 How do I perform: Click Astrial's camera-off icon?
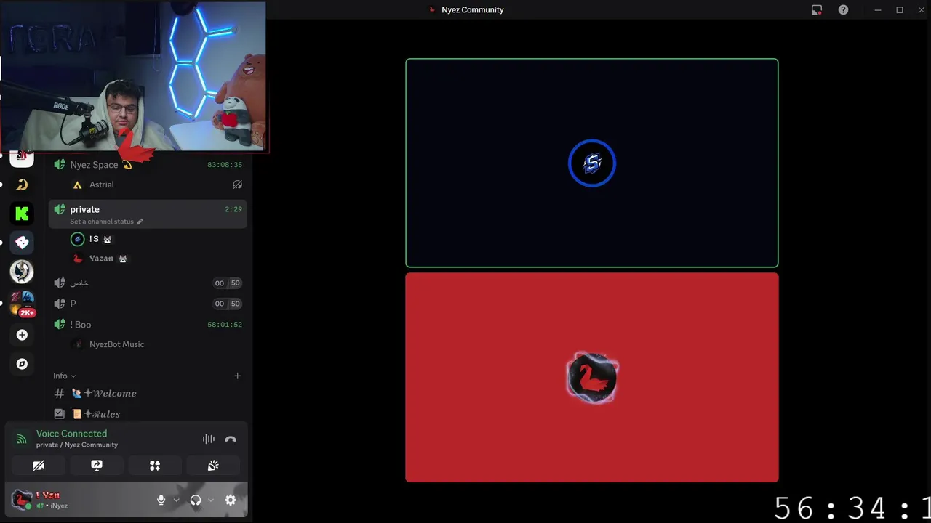(x=237, y=185)
